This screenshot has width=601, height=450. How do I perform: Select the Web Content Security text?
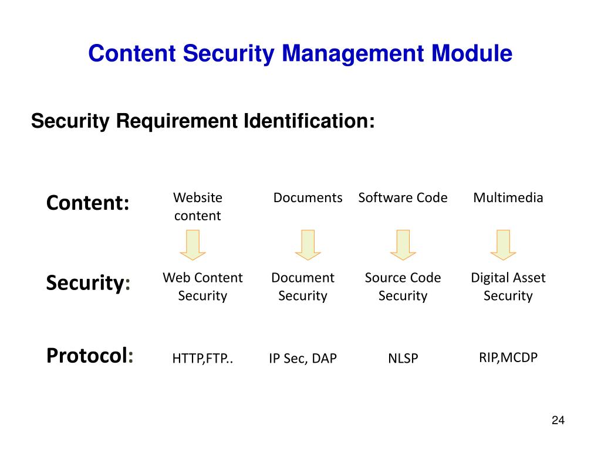[x=202, y=287]
